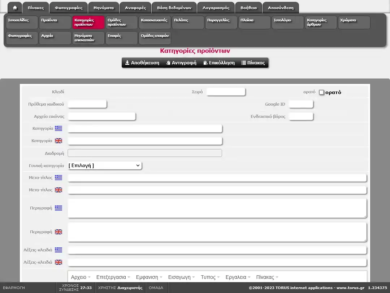Toggle the ορατό visibility checkbox
The image size is (390, 293).
(321, 92)
